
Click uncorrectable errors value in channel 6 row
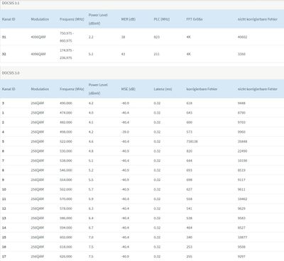tap(242, 151)
